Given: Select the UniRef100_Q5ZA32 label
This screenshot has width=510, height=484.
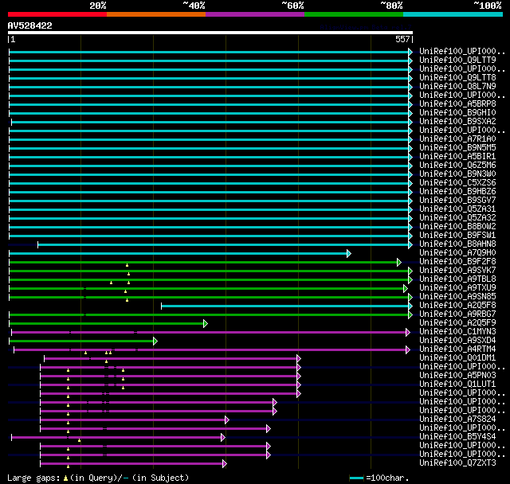Looking at the screenshot, I should pos(457,218).
